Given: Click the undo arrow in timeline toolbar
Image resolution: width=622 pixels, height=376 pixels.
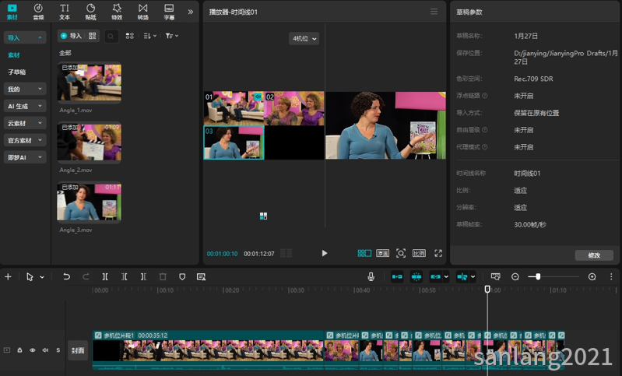Looking at the screenshot, I should 66,276.
